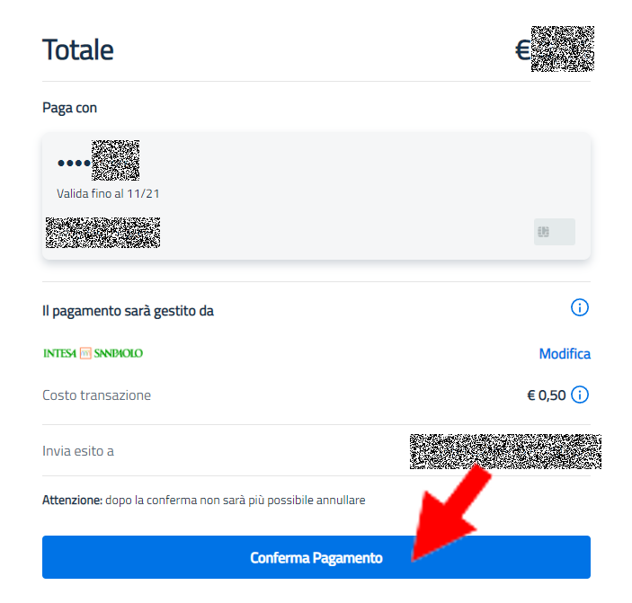Click the Totale heading
The image size is (632, 603).
pos(78,49)
